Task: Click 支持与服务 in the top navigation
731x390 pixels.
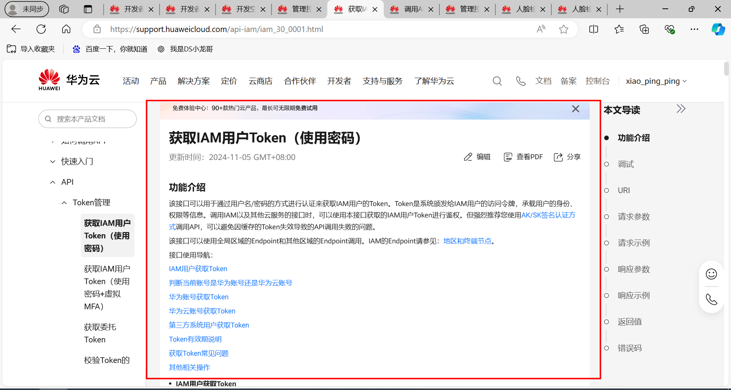Action: coord(382,81)
